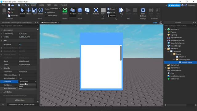The width and height of the screenshot is (197, 111).
Task: Click the Add Attribute button
Action: coord(20,100)
